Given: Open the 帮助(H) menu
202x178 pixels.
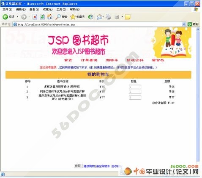Looking at the screenshot, I should pos(74,9).
